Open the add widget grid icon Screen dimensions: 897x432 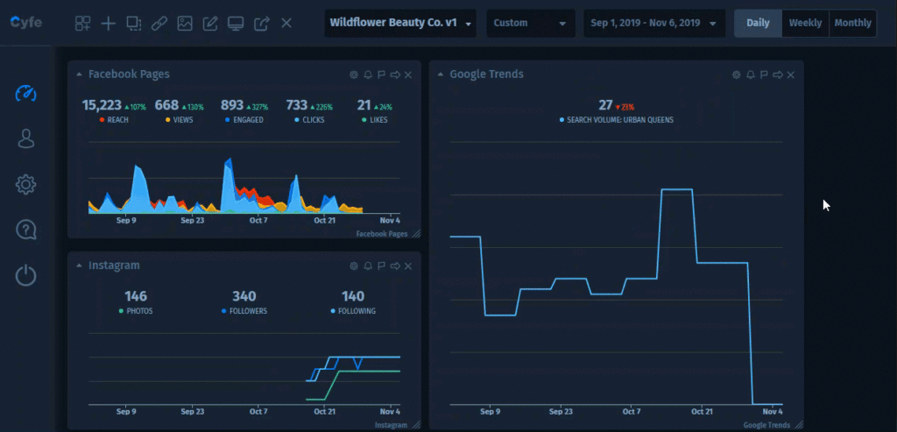click(83, 24)
